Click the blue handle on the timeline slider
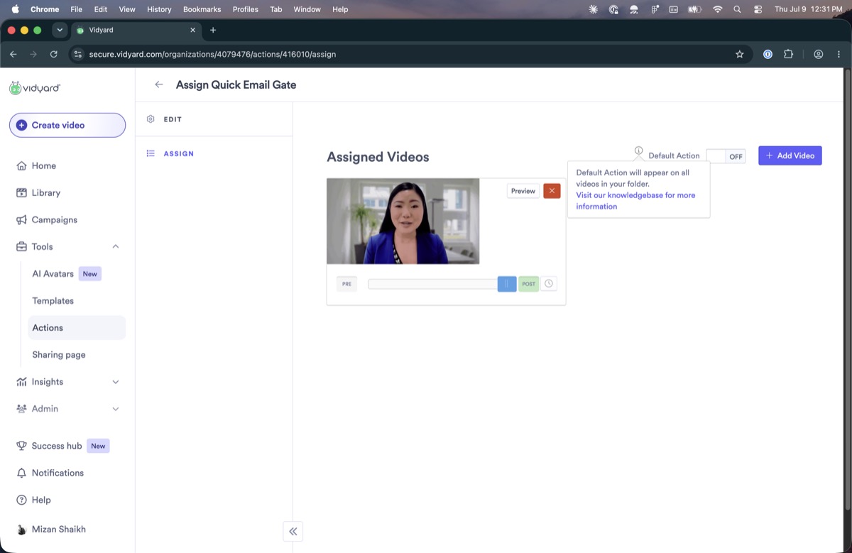The width and height of the screenshot is (852, 553). click(x=507, y=284)
